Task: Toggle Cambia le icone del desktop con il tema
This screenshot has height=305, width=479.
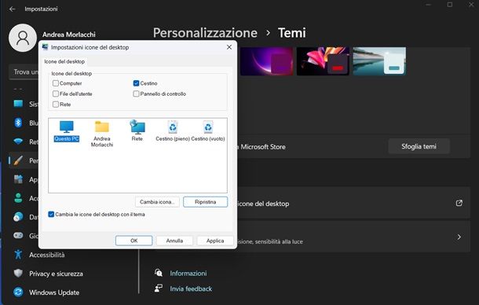Action: click(x=51, y=214)
